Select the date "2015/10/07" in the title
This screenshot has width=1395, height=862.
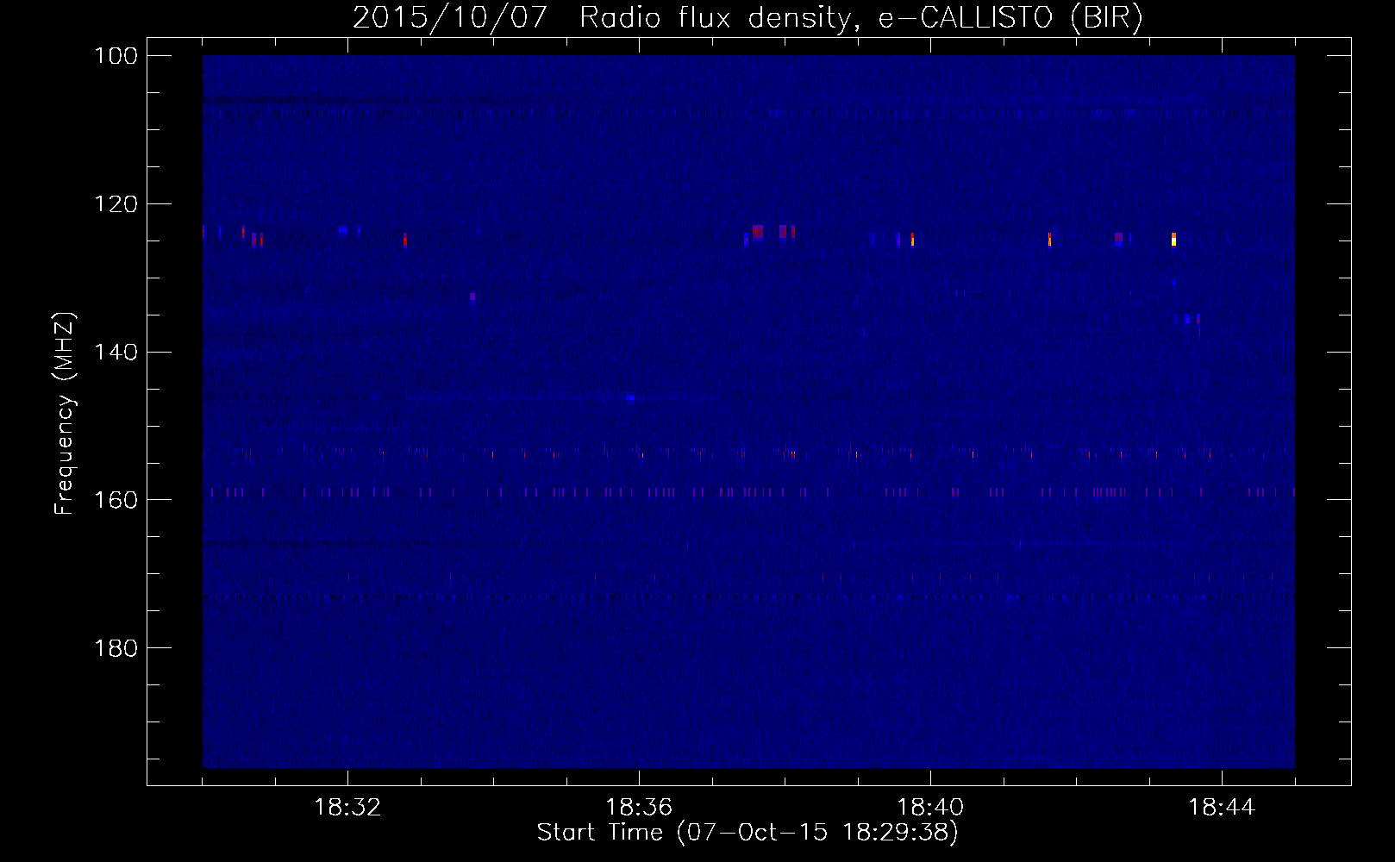pyautogui.click(x=450, y=18)
